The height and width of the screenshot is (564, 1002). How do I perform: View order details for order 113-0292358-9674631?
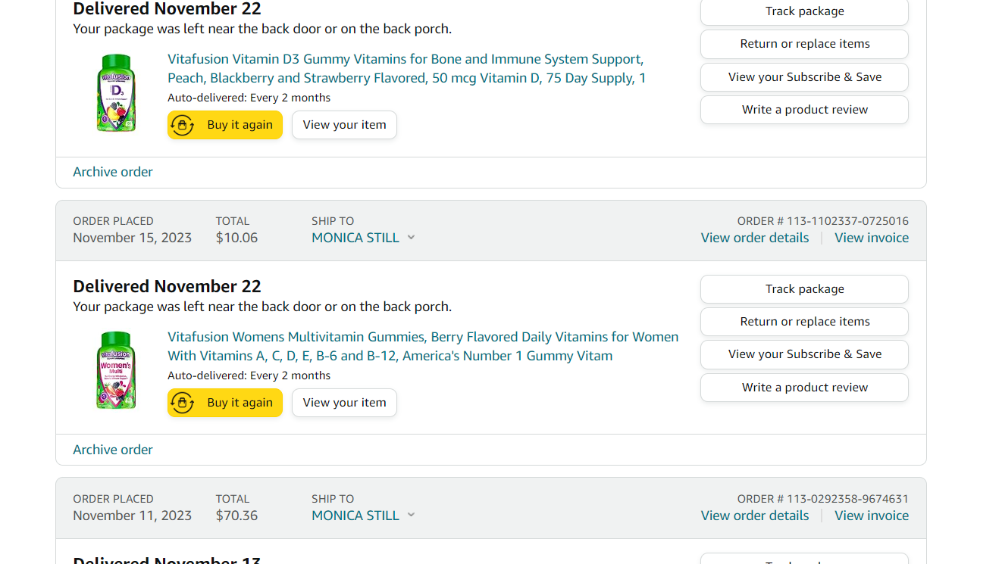(x=755, y=516)
